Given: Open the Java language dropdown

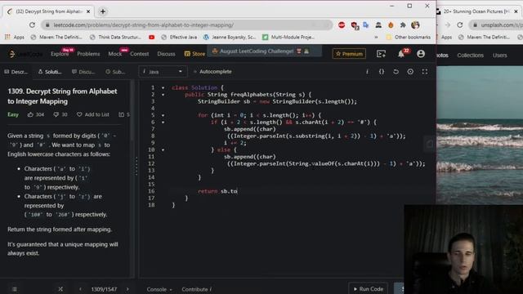Looking at the screenshot, I should (x=163, y=71).
